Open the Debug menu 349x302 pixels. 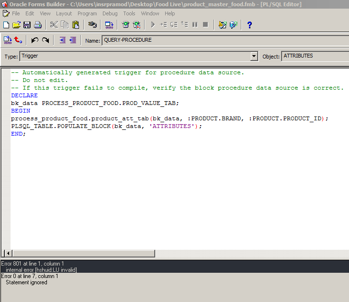(x=110, y=13)
